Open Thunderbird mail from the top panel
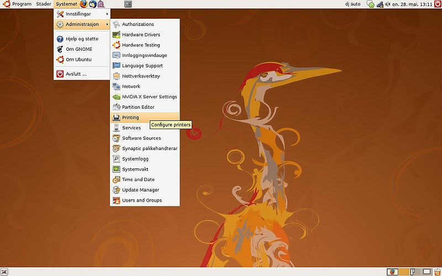The height and width of the screenshot is (276, 442). click(x=92, y=4)
